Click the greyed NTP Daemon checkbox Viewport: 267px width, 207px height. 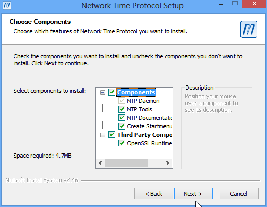[122, 101]
